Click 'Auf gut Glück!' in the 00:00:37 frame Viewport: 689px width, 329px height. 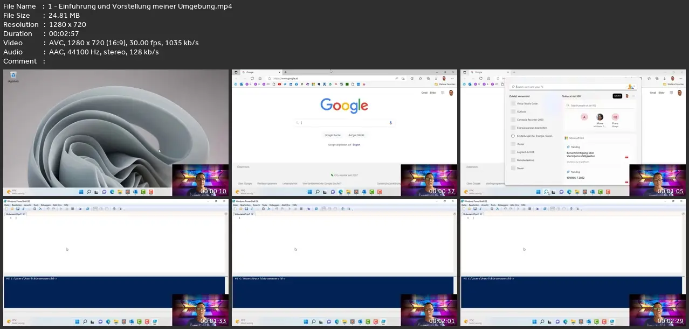(357, 135)
